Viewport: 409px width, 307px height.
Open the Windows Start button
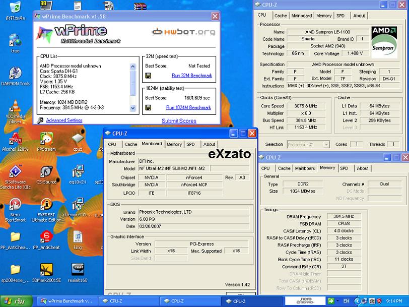click(16, 301)
